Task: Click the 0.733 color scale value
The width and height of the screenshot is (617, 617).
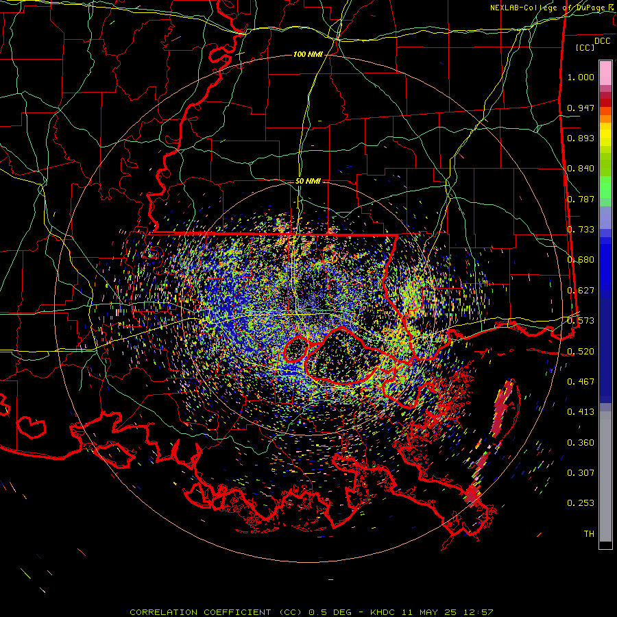Action: click(581, 230)
